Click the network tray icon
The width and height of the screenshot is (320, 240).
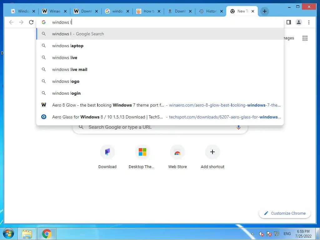(x=277, y=234)
